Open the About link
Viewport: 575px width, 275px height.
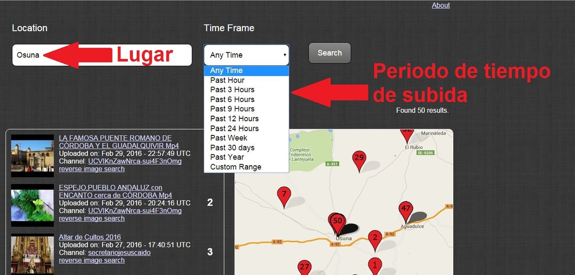441,5
